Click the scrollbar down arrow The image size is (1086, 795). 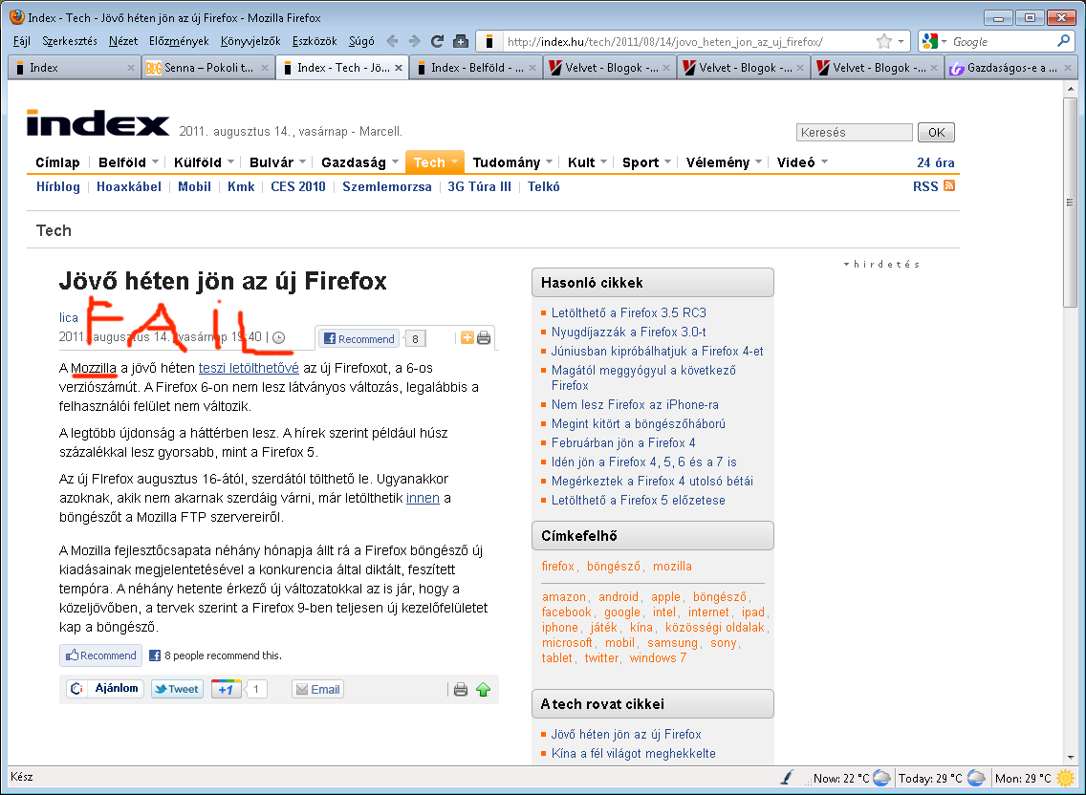click(1070, 757)
